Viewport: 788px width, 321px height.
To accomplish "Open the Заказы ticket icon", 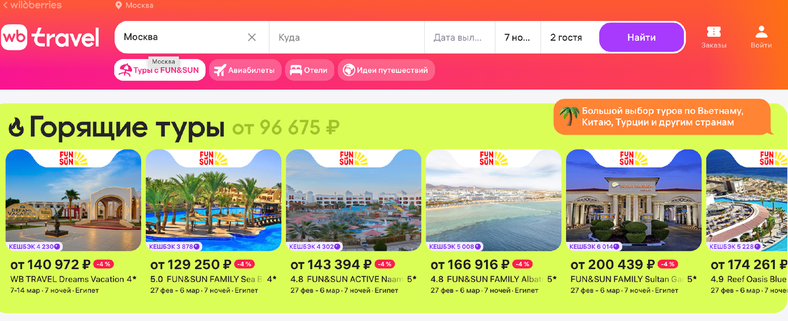I will pyautogui.click(x=714, y=32).
